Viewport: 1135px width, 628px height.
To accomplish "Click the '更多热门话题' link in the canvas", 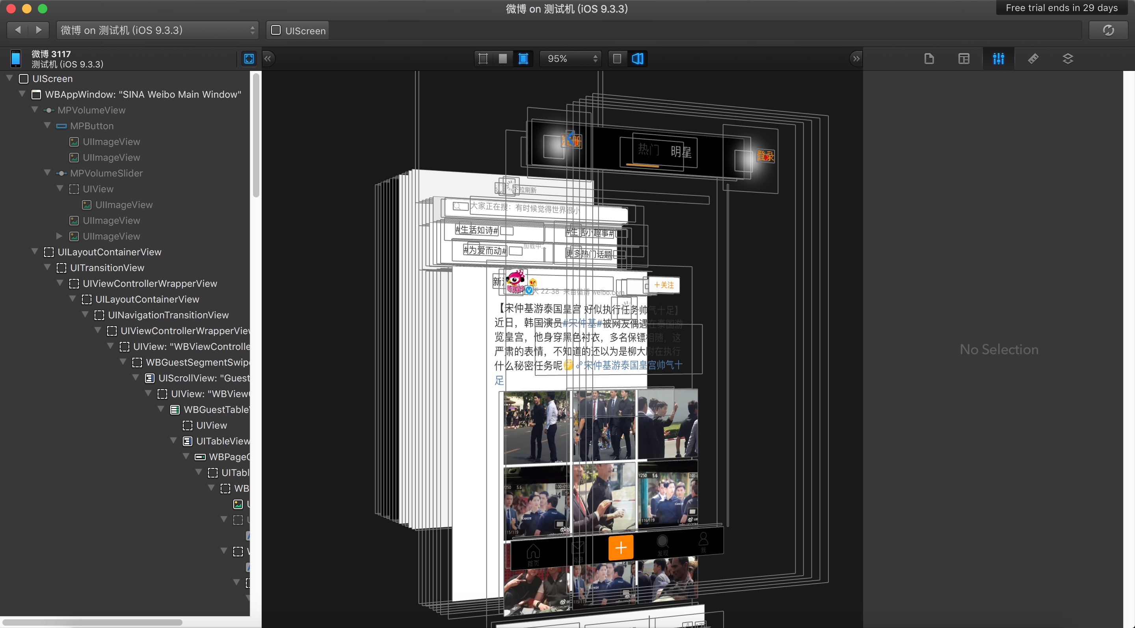I will coord(589,254).
